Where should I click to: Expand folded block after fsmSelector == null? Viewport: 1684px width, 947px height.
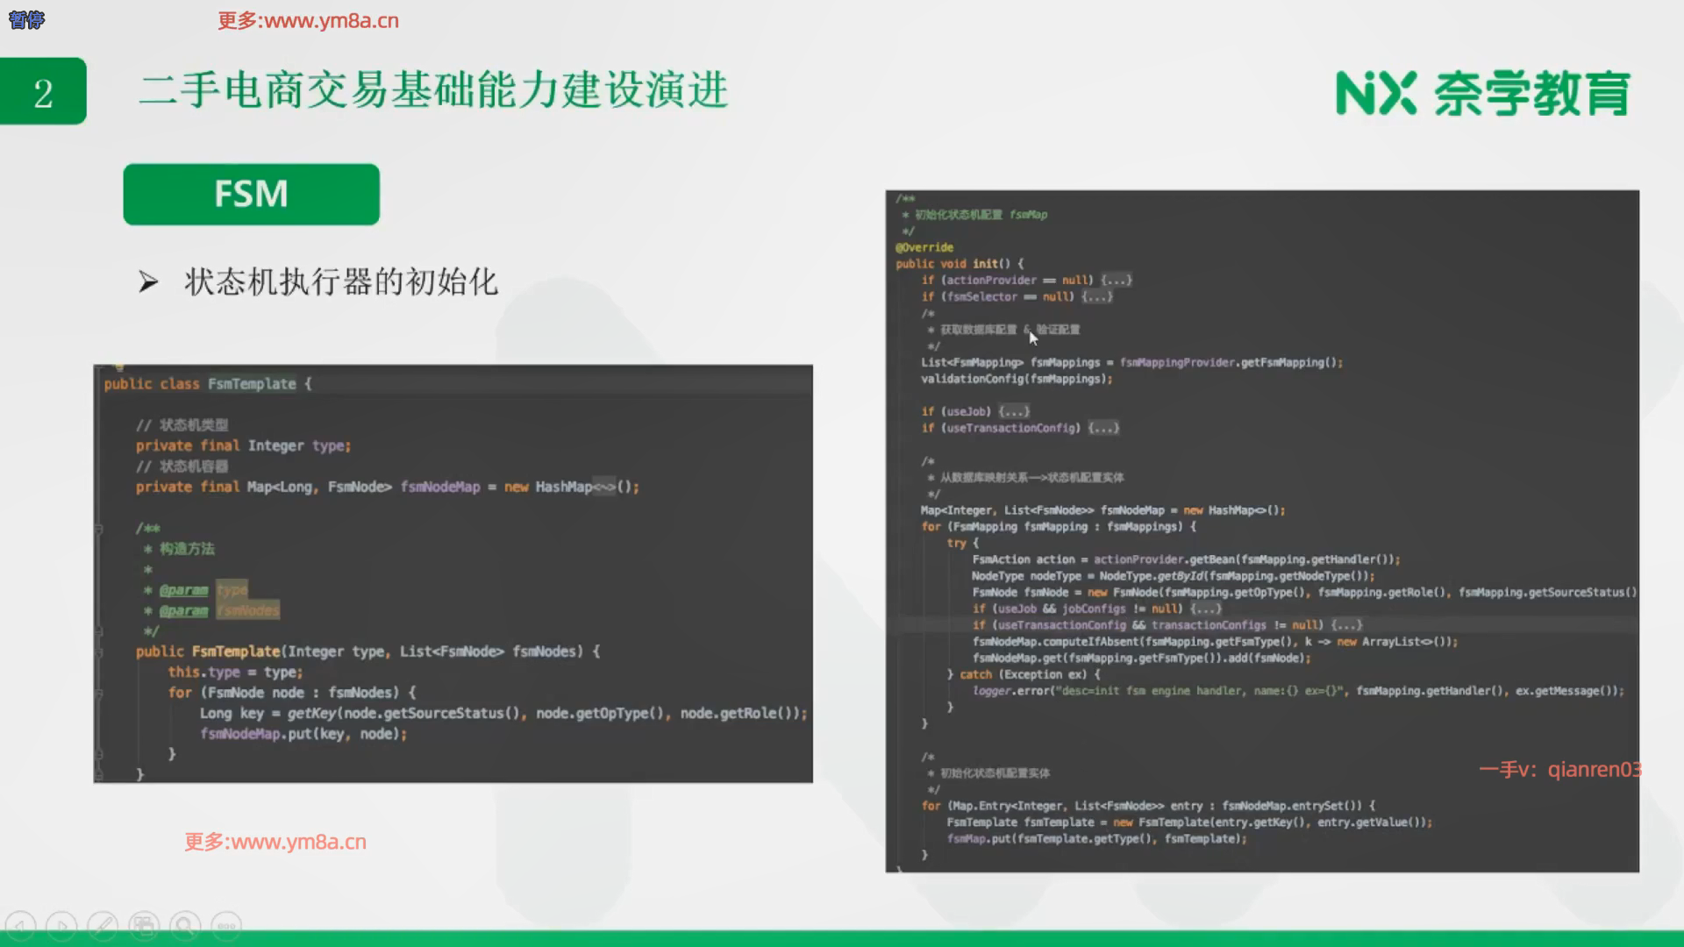click(x=1096, y=296)
